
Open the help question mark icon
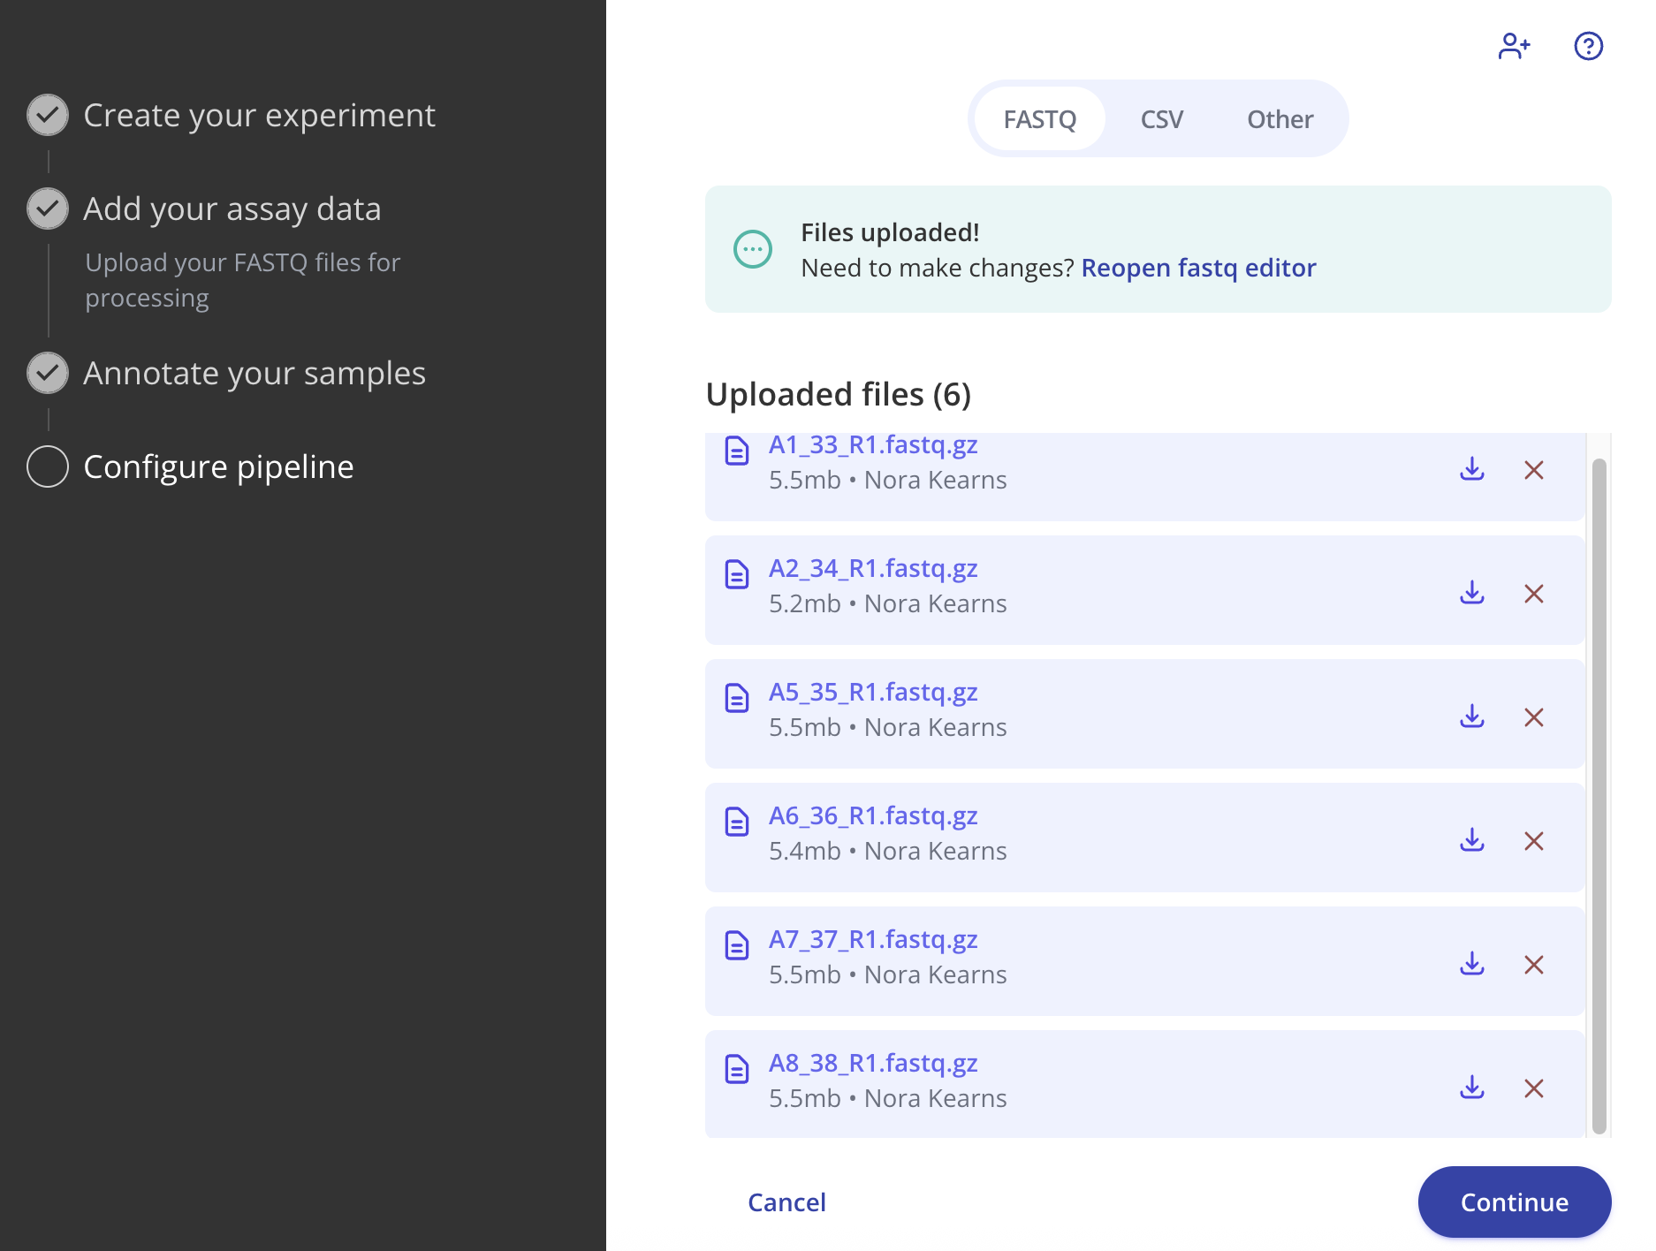tap(1588, 46)
